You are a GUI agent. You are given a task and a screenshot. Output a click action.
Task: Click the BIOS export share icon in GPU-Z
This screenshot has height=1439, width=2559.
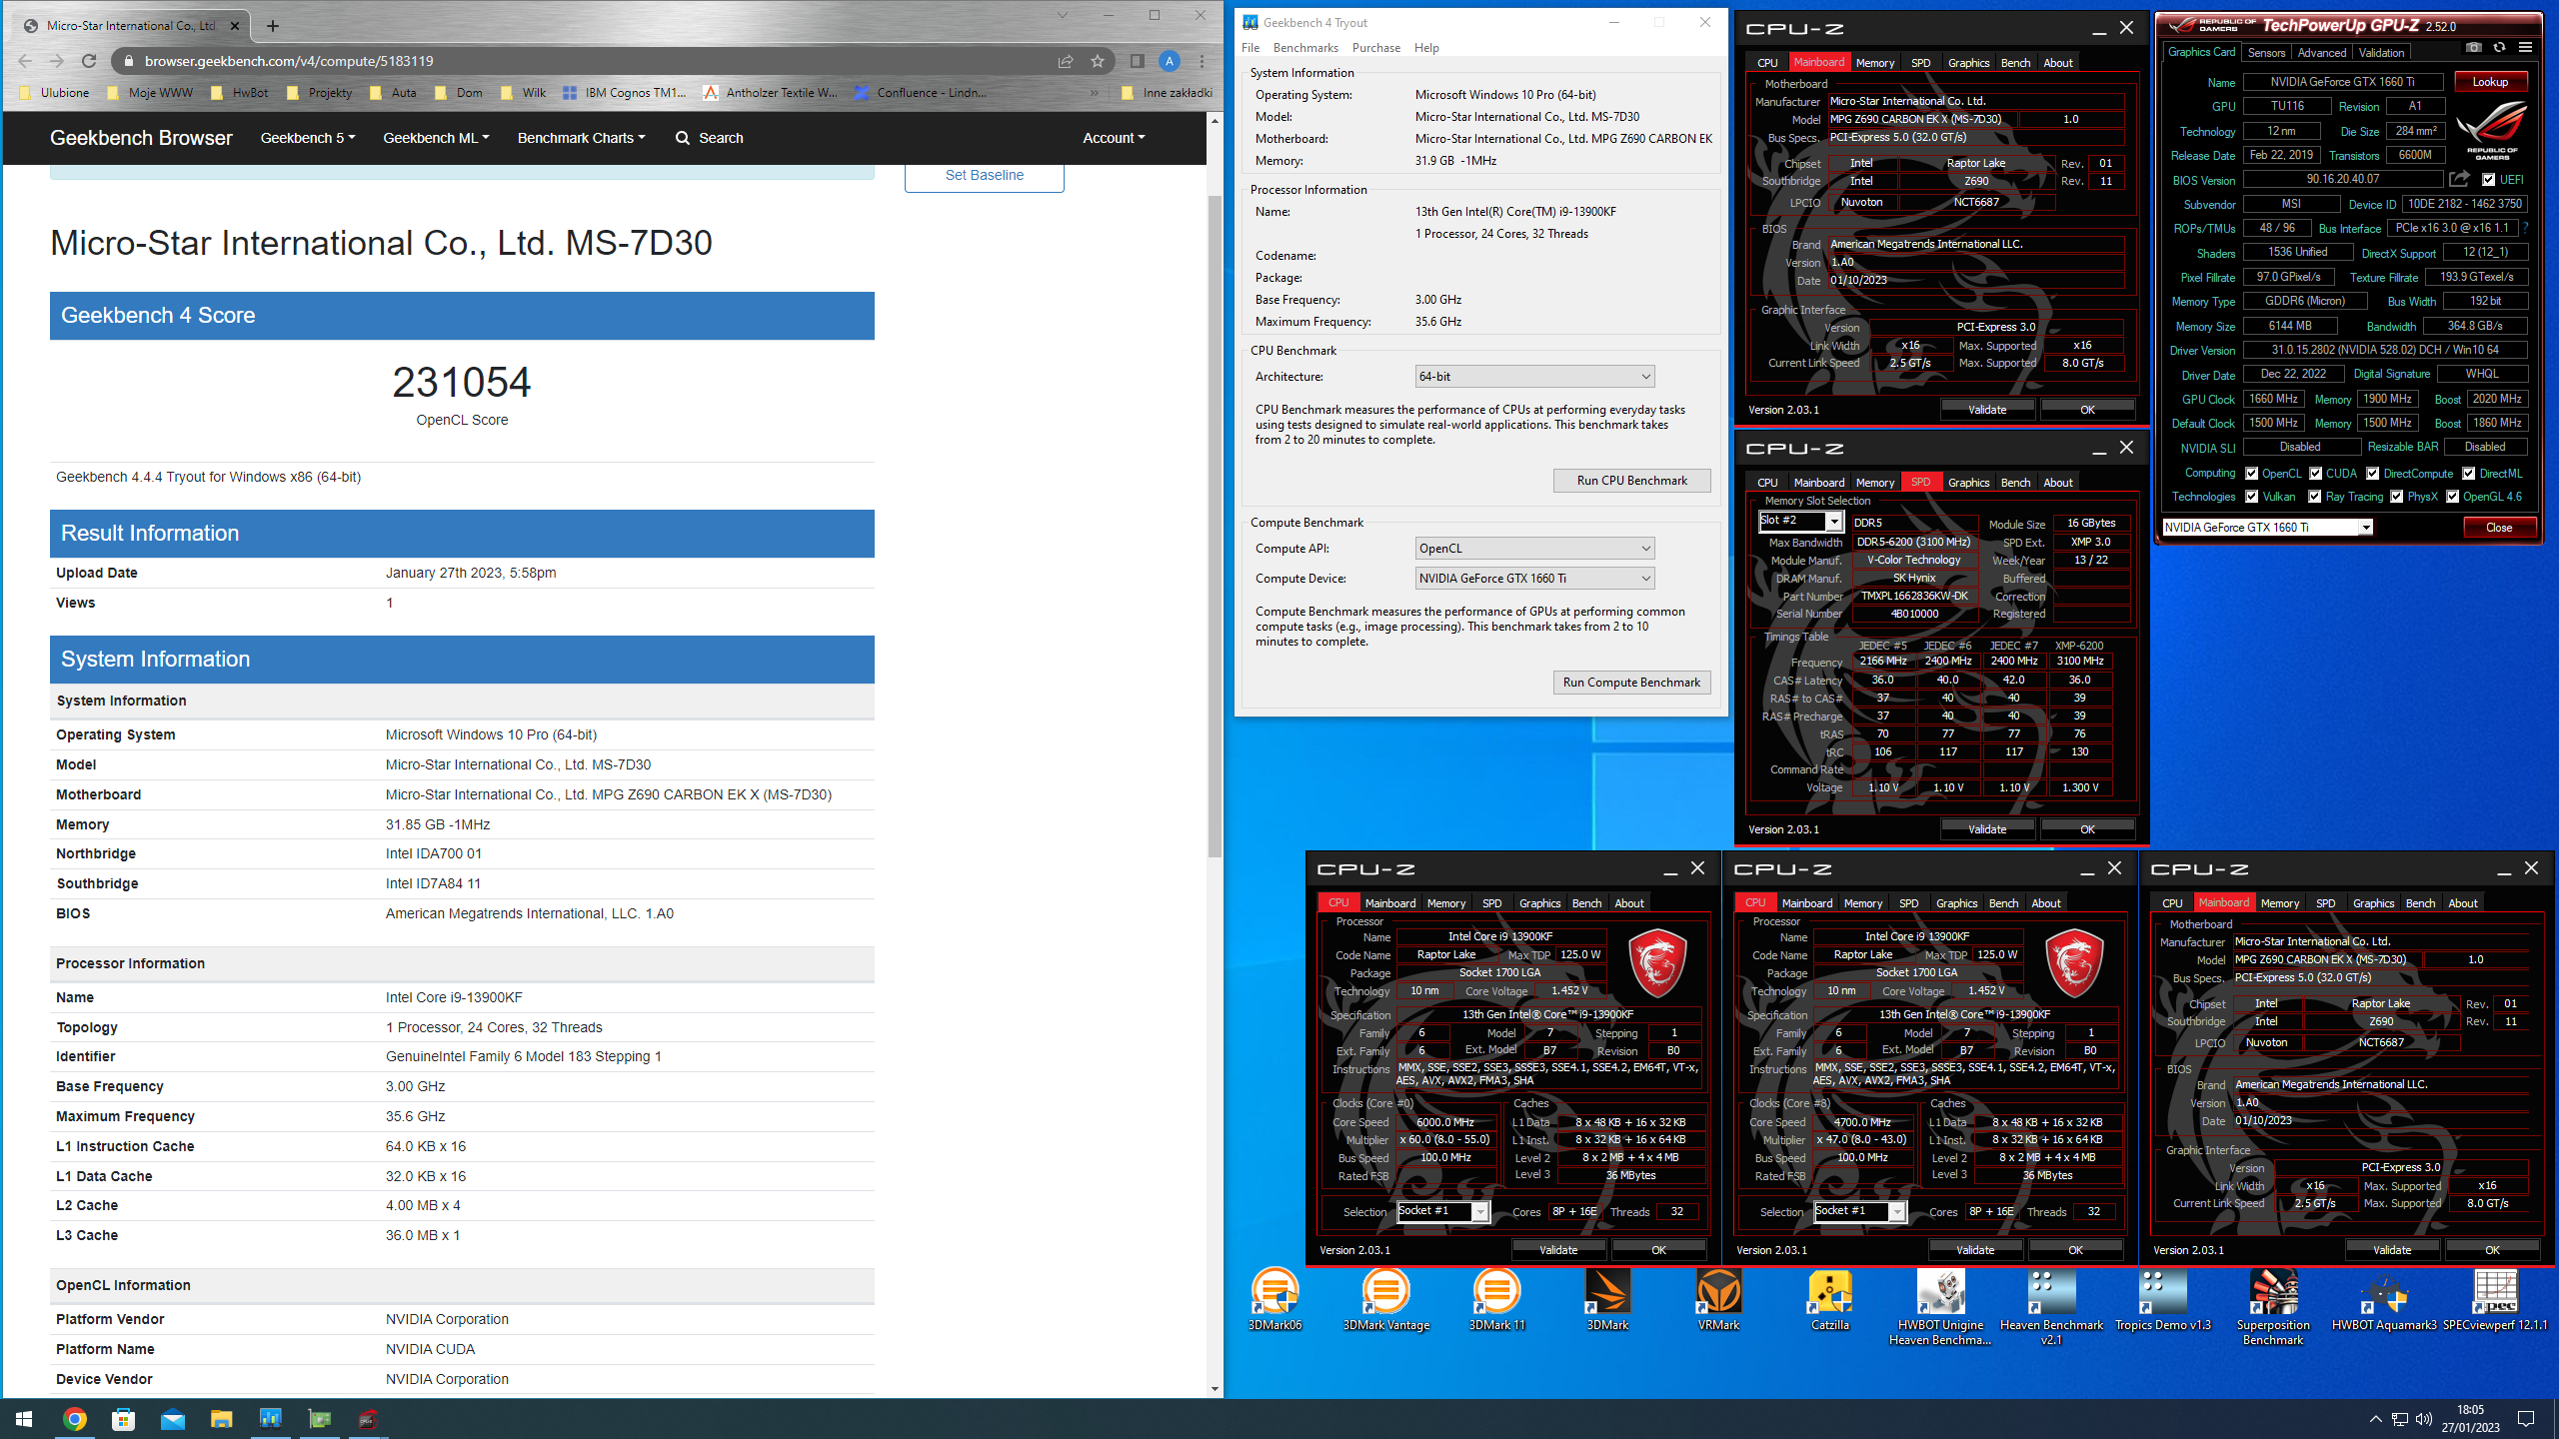(x=2459, y=179)
